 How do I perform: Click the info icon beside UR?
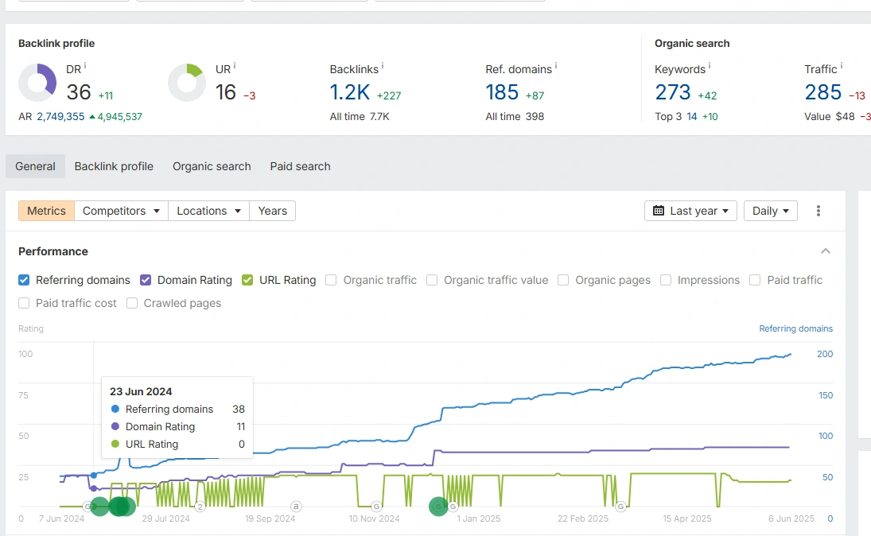pos(235,67)
